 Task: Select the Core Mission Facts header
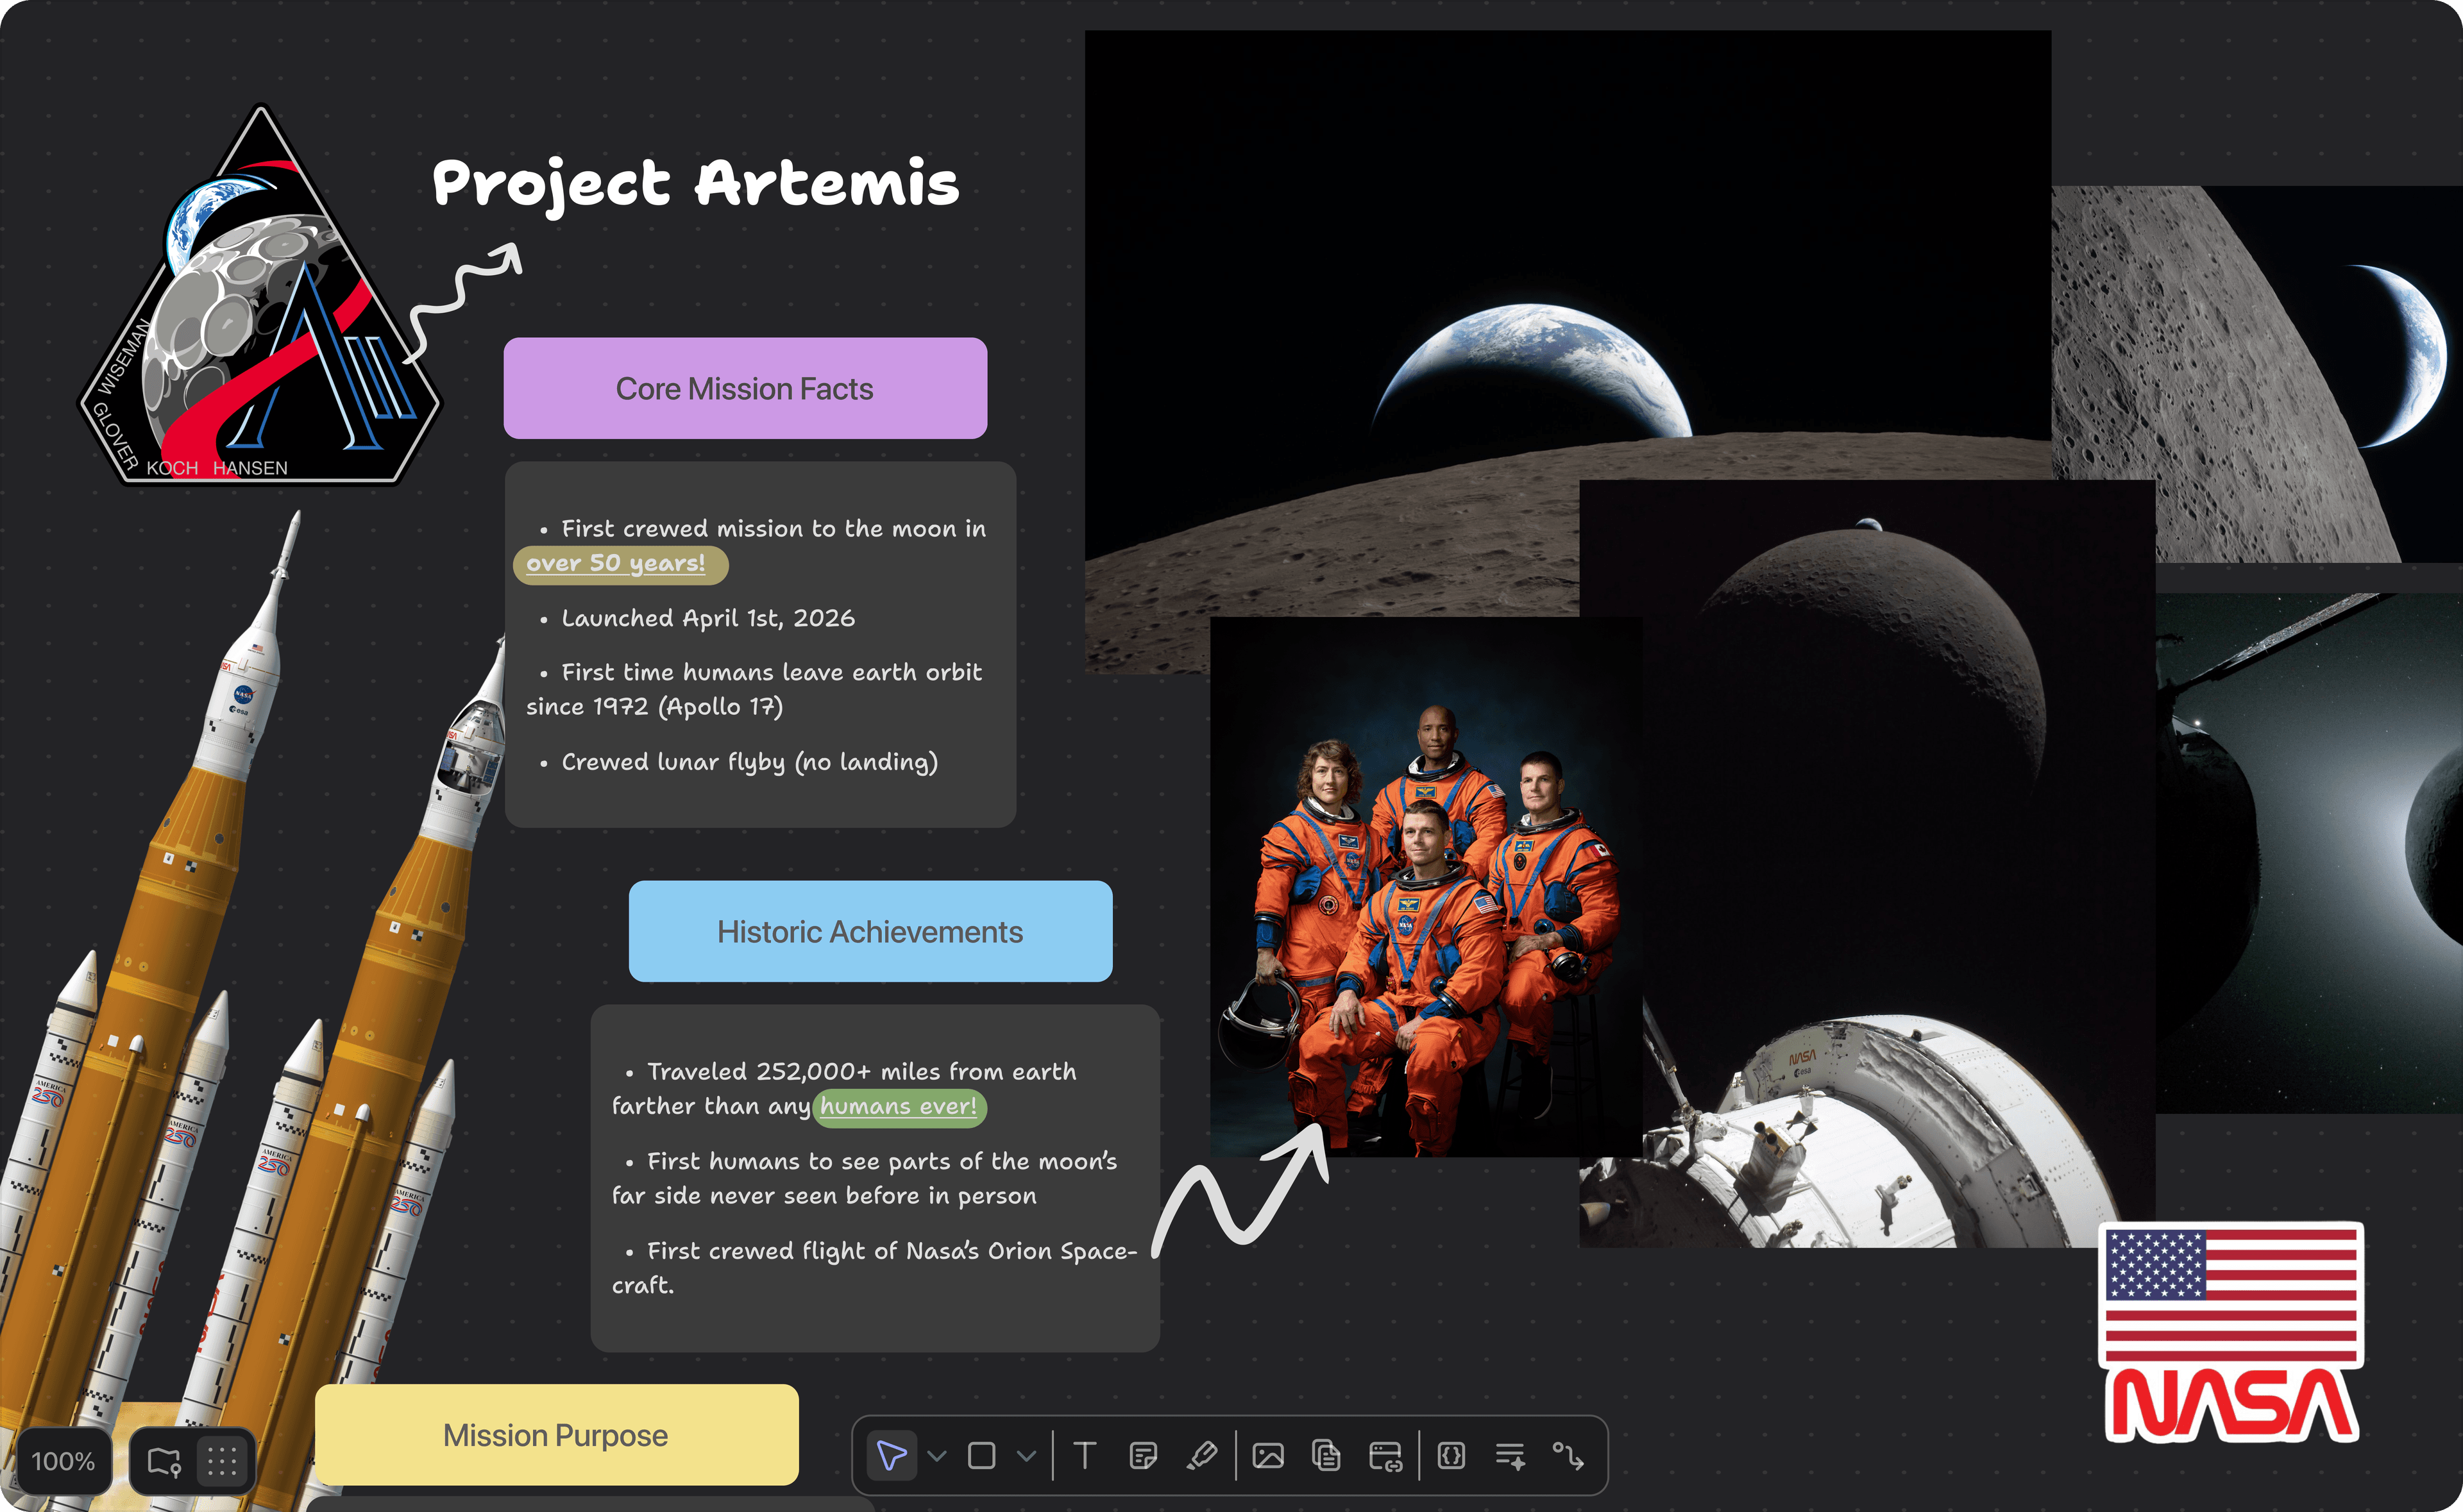click(x=744, y=389)
